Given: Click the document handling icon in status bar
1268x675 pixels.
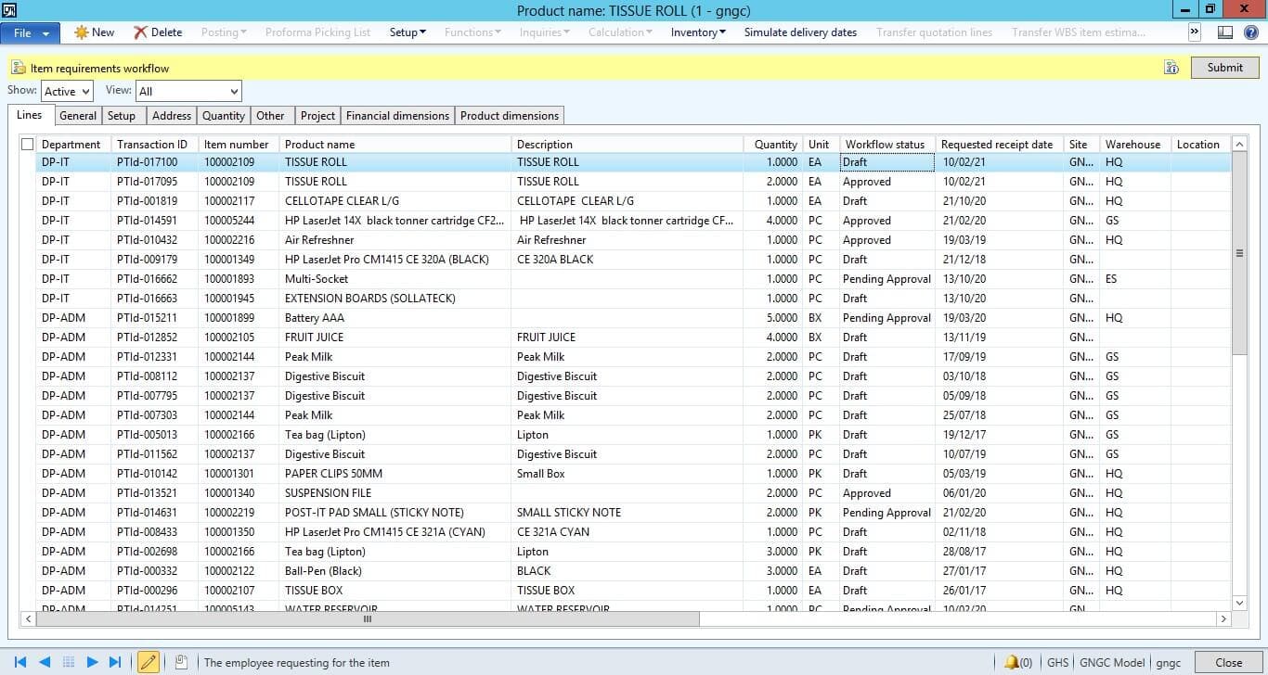Looking at the screenshot, I should pos(181,662).
